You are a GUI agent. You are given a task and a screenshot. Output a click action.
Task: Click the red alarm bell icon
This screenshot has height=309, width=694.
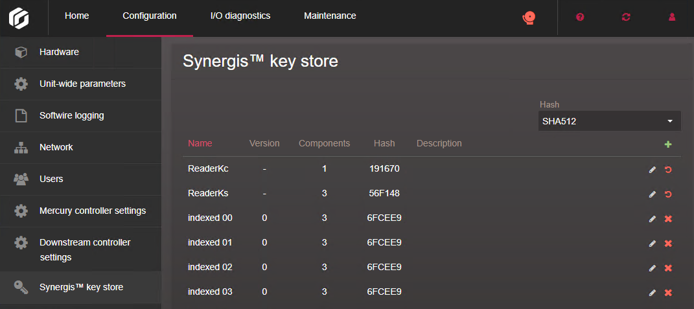(x=529, y=17)
